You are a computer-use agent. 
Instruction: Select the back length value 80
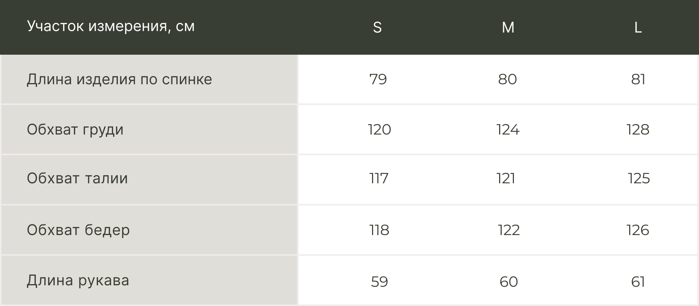pyautogui.click(x=507, y=79)
